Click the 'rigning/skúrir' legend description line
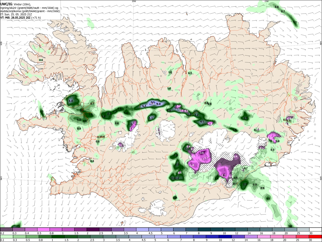 (29, 8)
